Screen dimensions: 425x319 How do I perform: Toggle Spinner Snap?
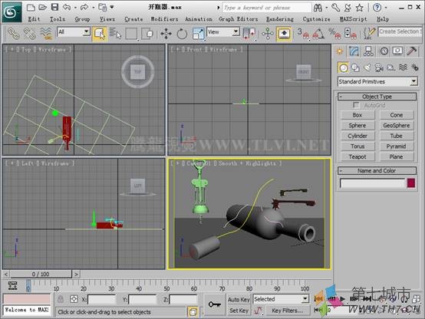[x=351, y=34]
